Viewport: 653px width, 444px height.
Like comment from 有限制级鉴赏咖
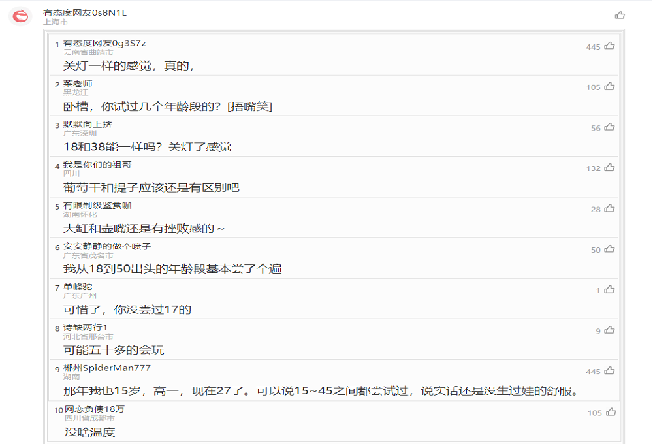[x=609, y=208]
